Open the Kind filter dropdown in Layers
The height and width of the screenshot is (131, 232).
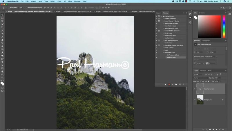click(199, 75)
